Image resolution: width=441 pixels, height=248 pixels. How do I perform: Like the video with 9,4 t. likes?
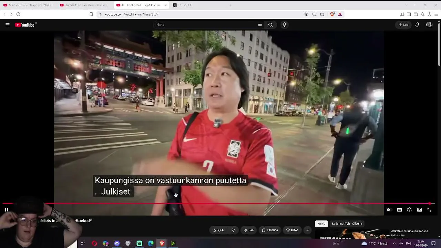pos(218,230)
